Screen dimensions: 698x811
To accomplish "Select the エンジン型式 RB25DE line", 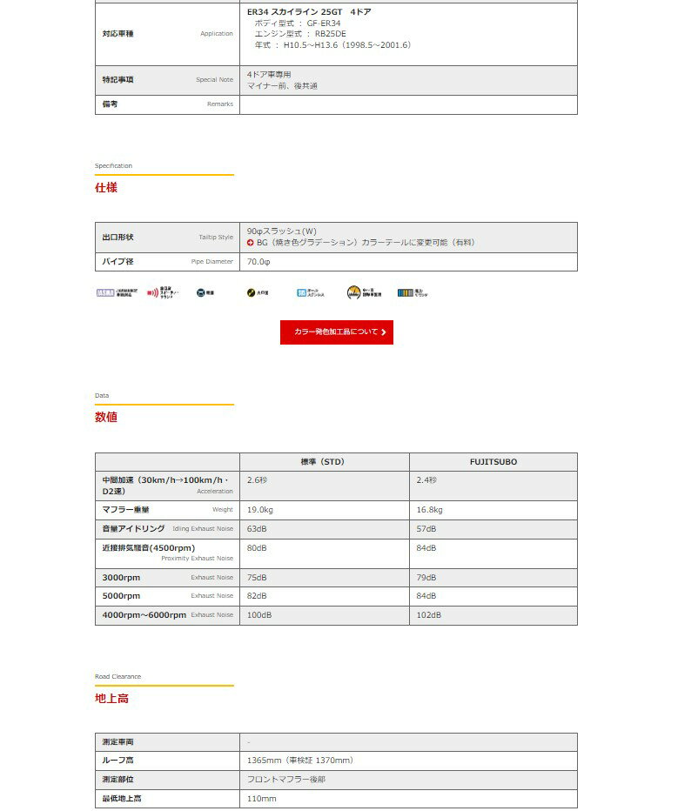I will click(x=300, y=34).
